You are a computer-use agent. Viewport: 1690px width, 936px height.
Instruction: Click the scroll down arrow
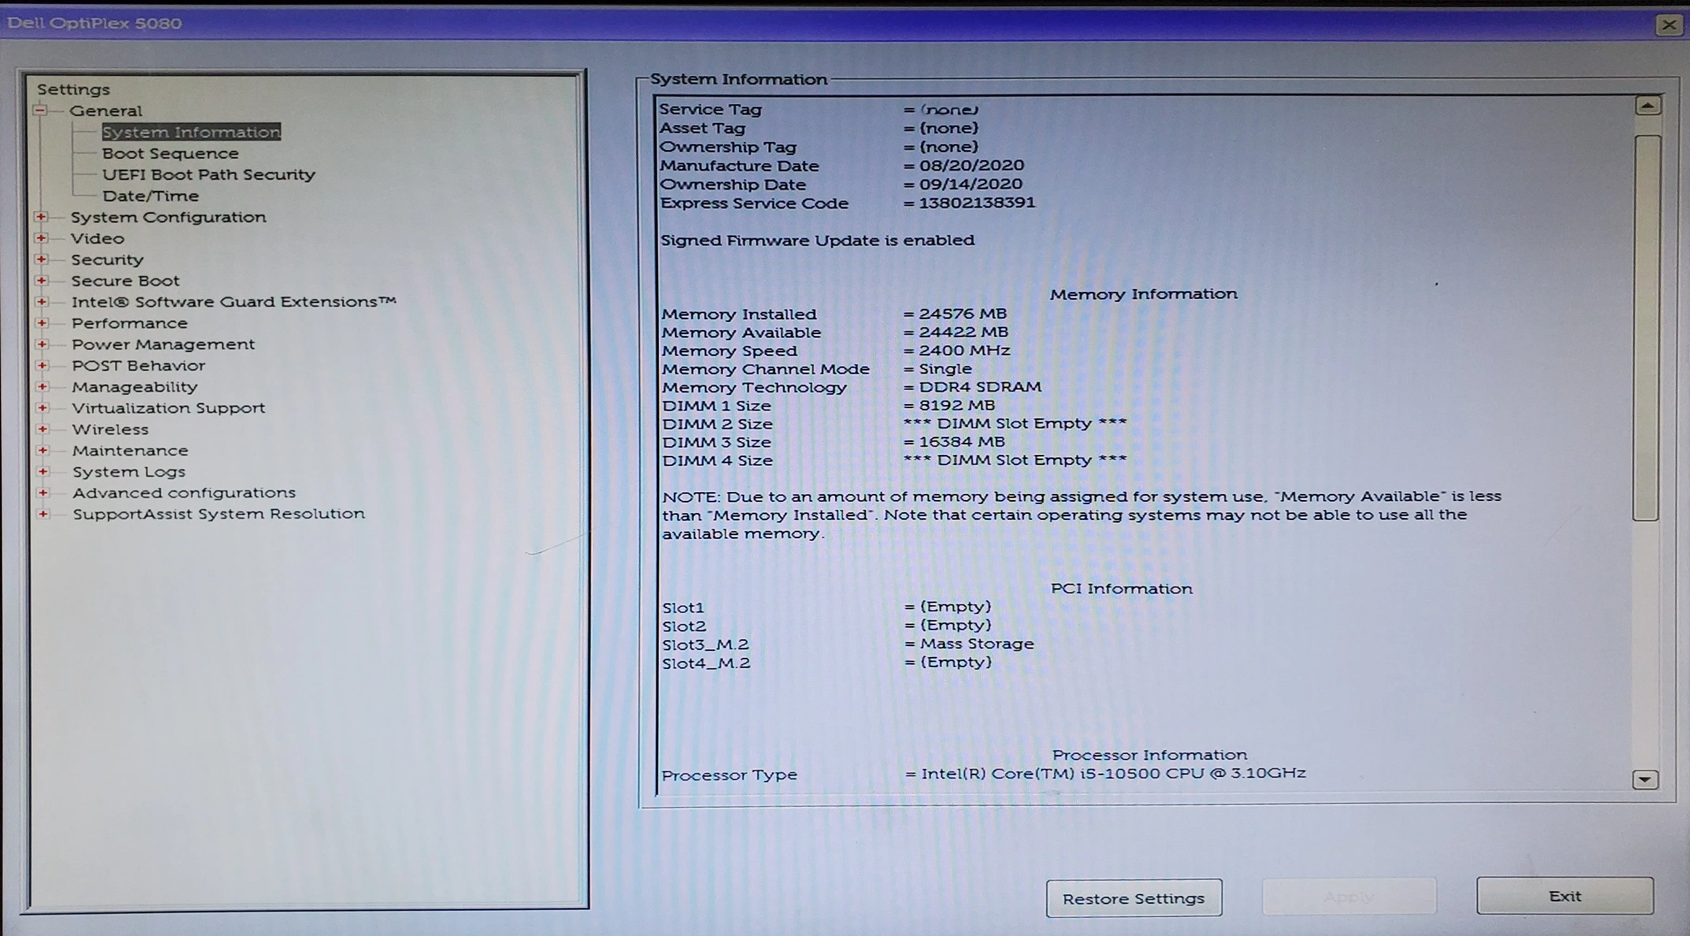click(1645, 779)
